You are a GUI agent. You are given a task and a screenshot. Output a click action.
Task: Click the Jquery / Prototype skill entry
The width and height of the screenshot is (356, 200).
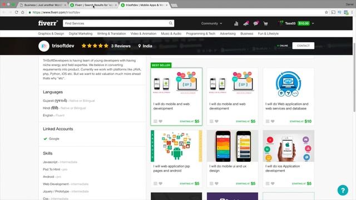click(66, 191)
